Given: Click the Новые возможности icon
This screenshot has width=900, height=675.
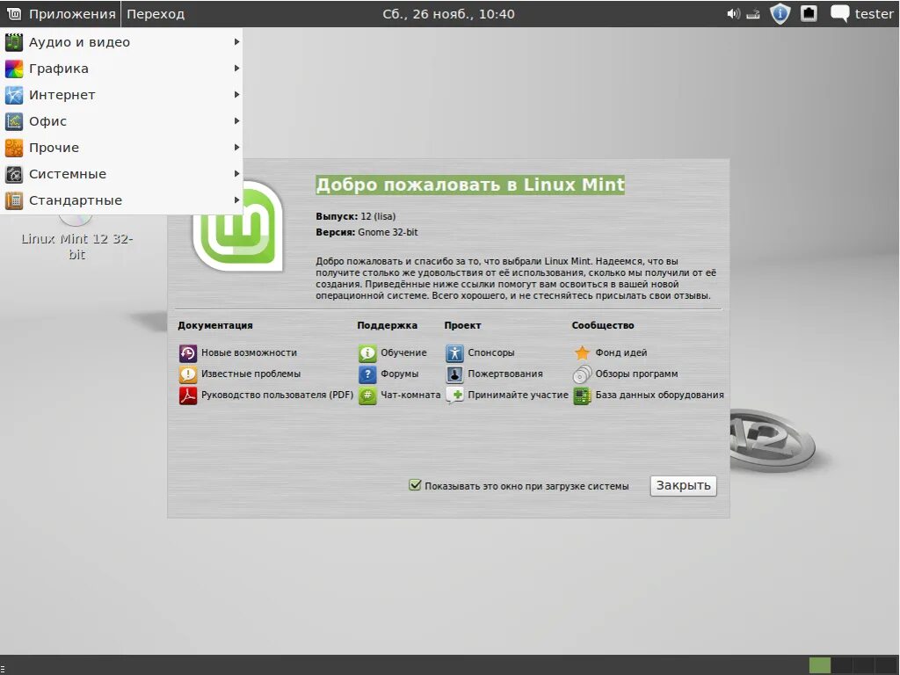Looking at the screenshot, I should [x=188, y=353].
